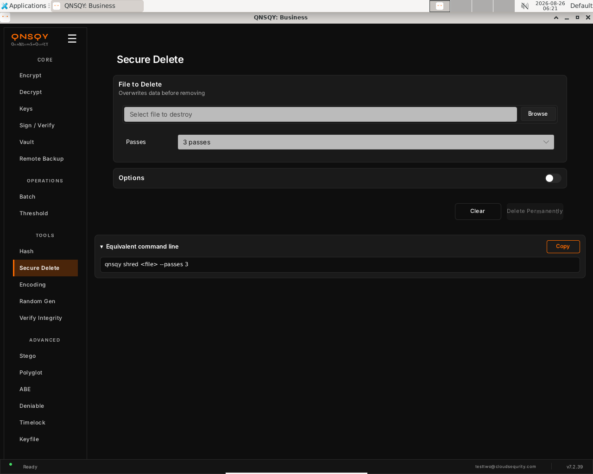Open Batch operations
The height and width of the screenshot is (474, 593).
(45, 197)
